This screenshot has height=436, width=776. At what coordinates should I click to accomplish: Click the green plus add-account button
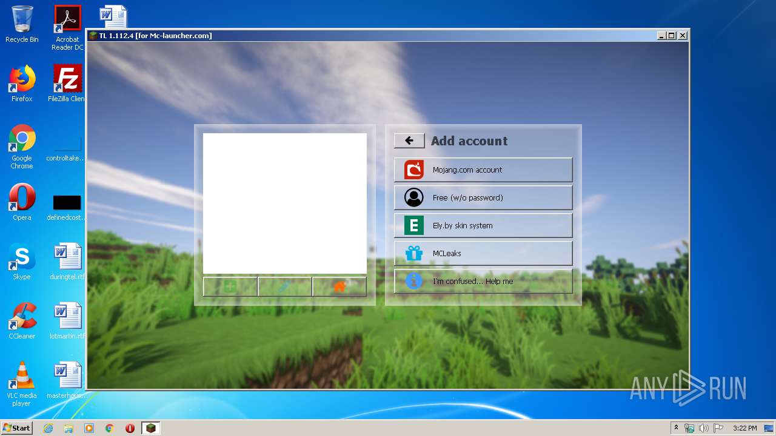point(230,286)
